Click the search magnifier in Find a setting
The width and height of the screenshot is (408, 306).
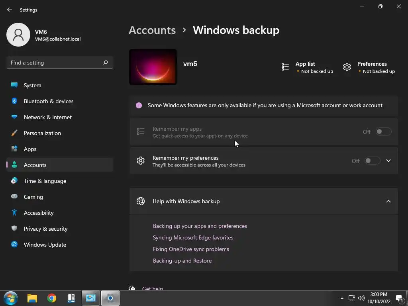tap(105, 63)
